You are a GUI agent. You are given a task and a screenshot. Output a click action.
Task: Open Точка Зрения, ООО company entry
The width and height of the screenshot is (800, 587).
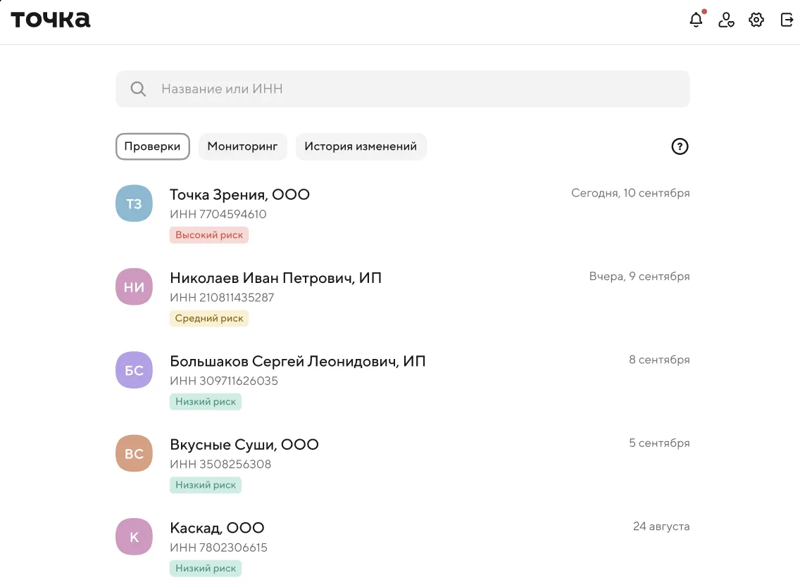pyautogui.click(x=239, y=195)
